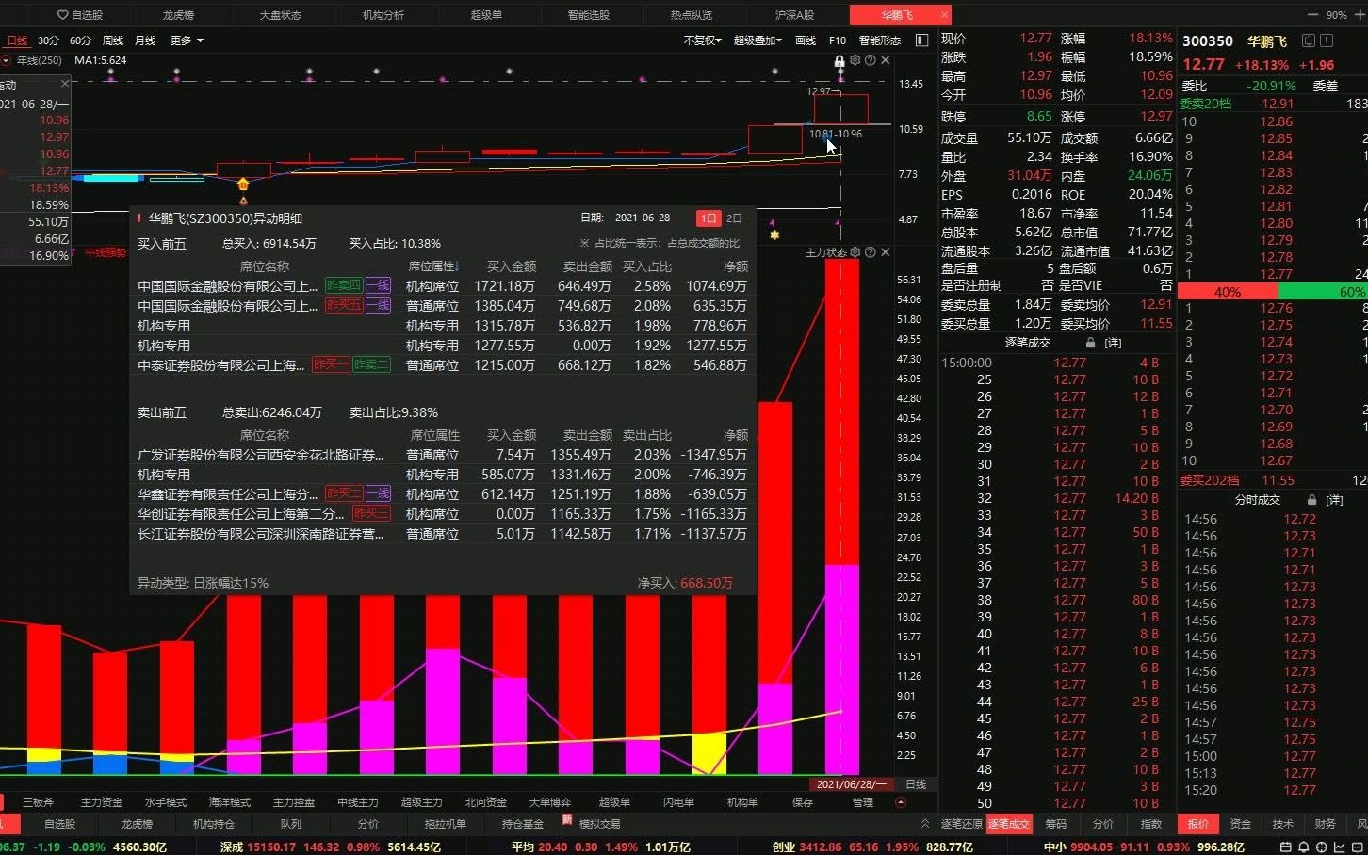Switch to the top 超级单 tab
The height and width of the screenshot is (855, 1368).
click(x=486, y=15)
